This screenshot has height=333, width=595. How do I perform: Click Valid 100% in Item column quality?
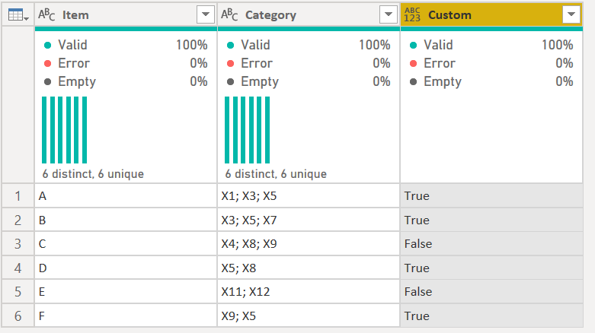pyautogui.click(x=126, y=45)
